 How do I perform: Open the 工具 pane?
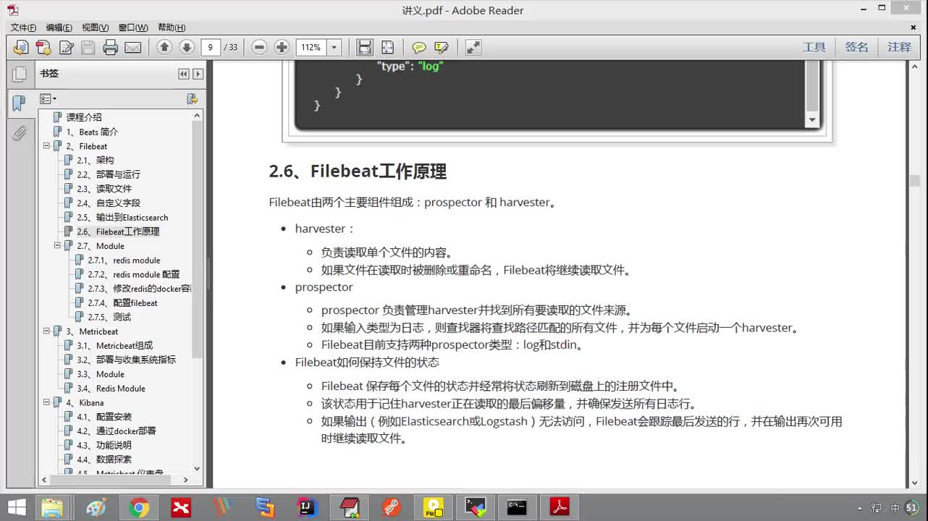tap(814, 47)
